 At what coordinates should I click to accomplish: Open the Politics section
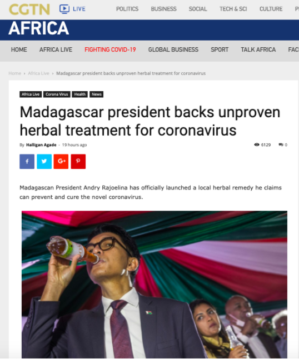click(x=127, y=9)
